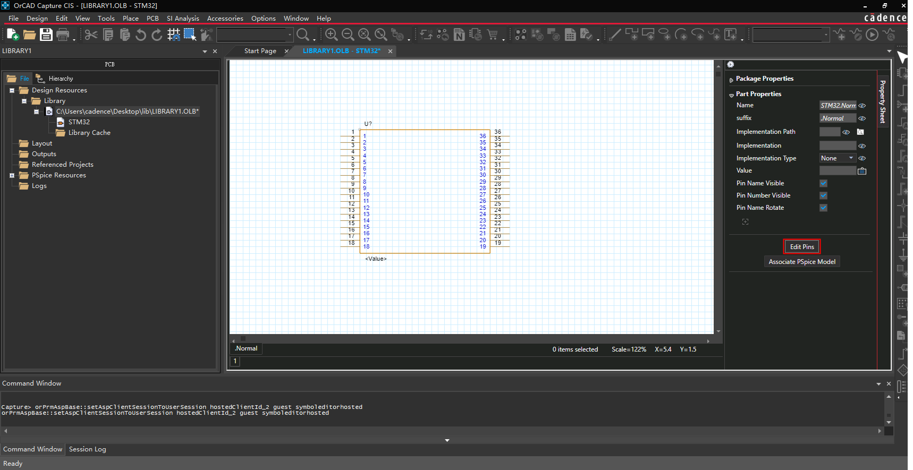Click the Run PSpice play icon
Image resolution: width=913 pixels, height=470 pixels.
click(x=872, y=35)
